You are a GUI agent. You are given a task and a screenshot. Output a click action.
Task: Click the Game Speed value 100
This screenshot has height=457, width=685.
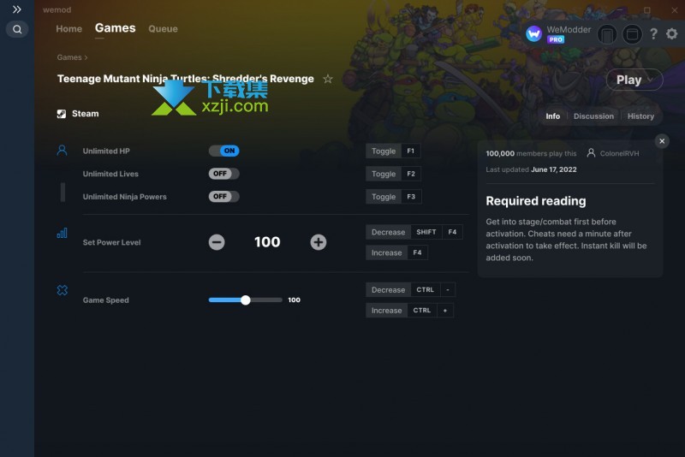[294, 300]
